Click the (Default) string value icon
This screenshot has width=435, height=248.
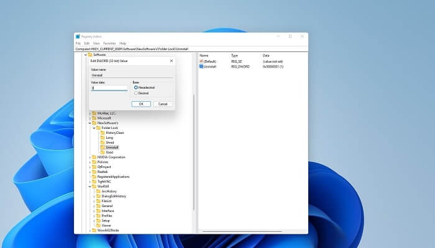click(x=201, y=61)
